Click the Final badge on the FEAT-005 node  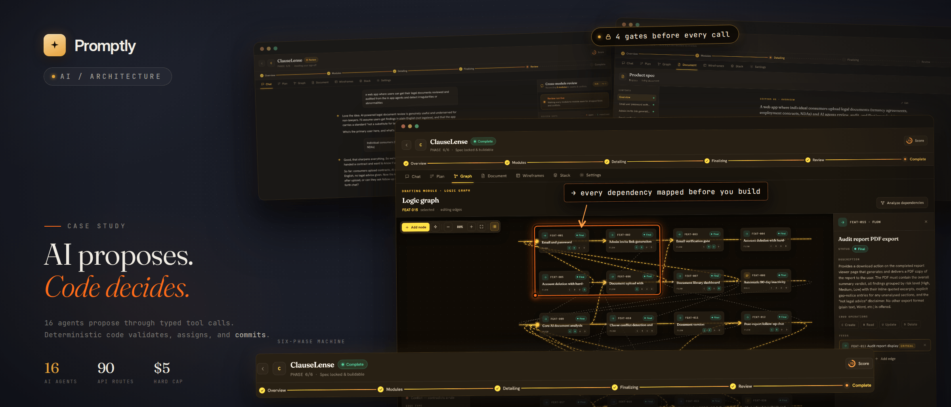point(581,277)
